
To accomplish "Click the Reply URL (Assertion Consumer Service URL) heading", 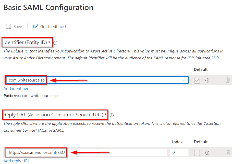I will click(53, 115).
